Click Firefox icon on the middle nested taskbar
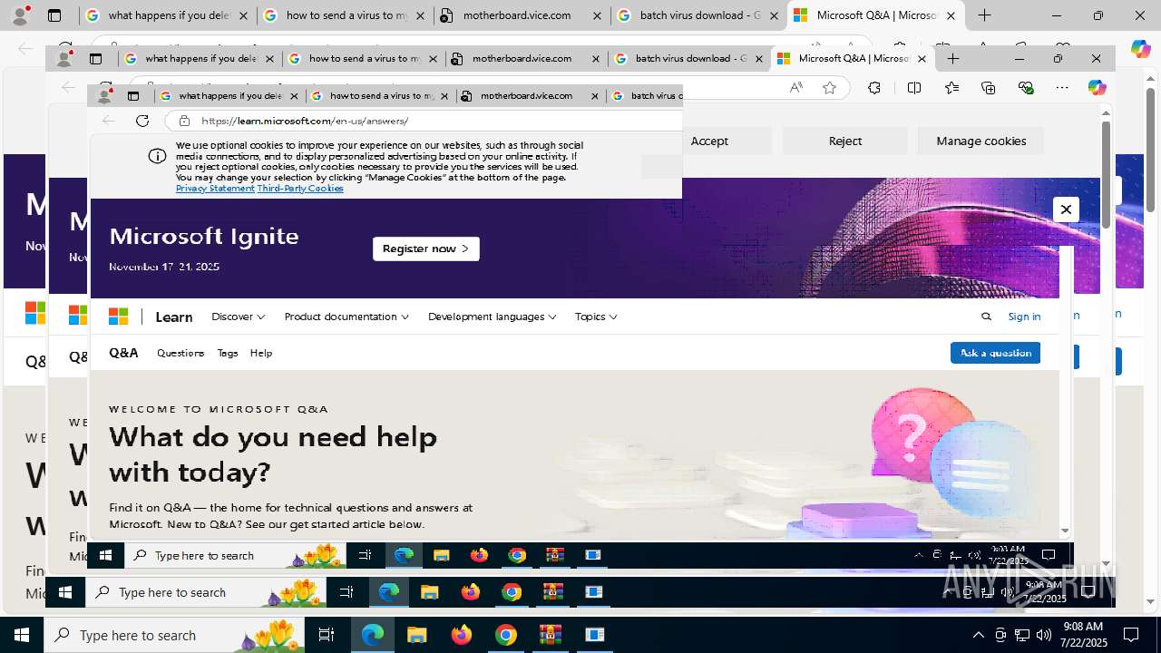 point(471,592)
